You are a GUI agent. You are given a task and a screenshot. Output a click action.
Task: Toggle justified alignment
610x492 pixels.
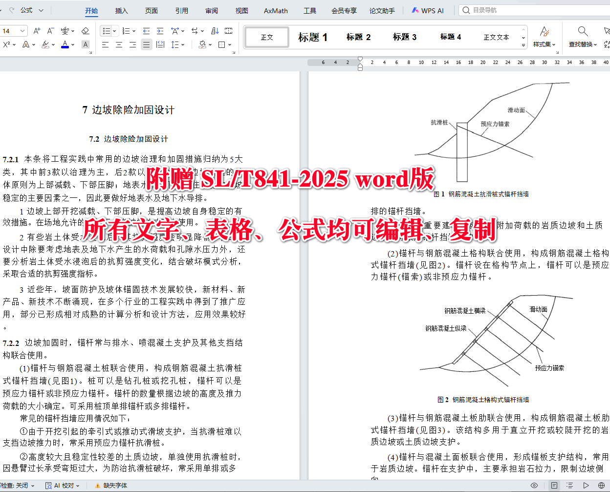[x=146, y=44]
